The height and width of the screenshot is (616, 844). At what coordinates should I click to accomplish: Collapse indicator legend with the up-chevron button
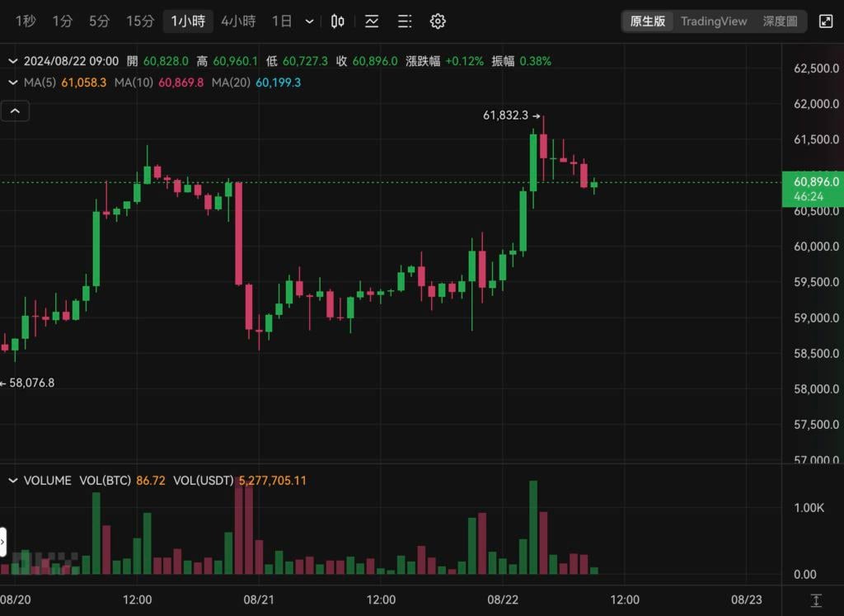point(15,111)
